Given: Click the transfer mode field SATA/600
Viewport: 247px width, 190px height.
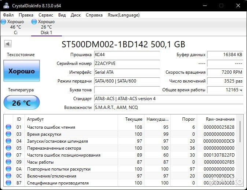Looking at the screenshot, I should coord(127,81).
